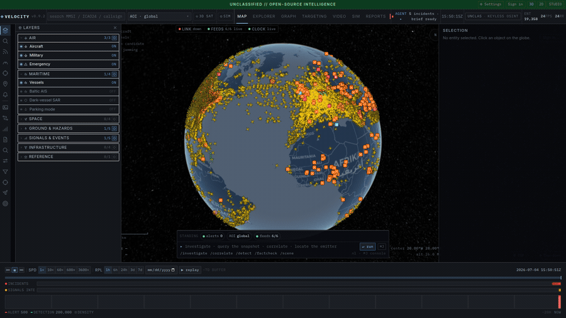
Task: Toggle SIGNALS & EVENTS group layer icon
Action: click(x=114, y=138)
